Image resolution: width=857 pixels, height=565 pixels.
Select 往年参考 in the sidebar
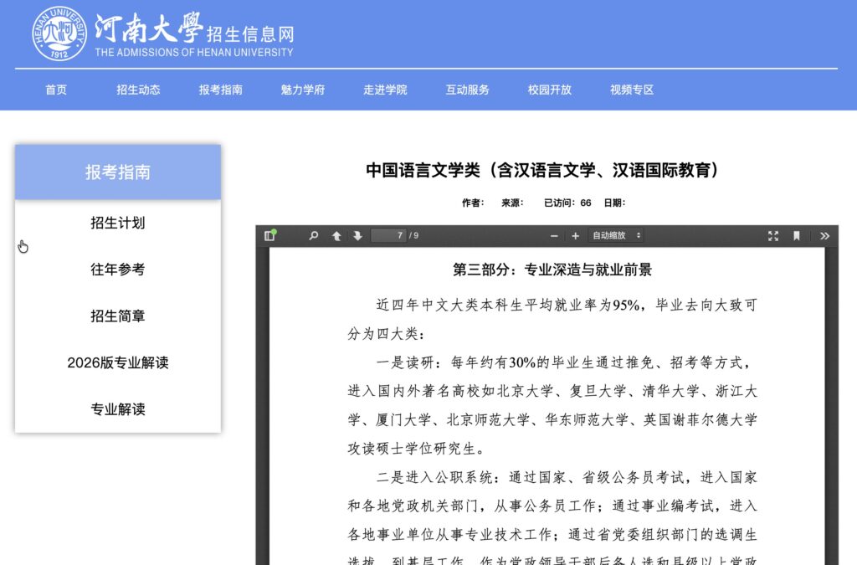(x=118, y=270)
